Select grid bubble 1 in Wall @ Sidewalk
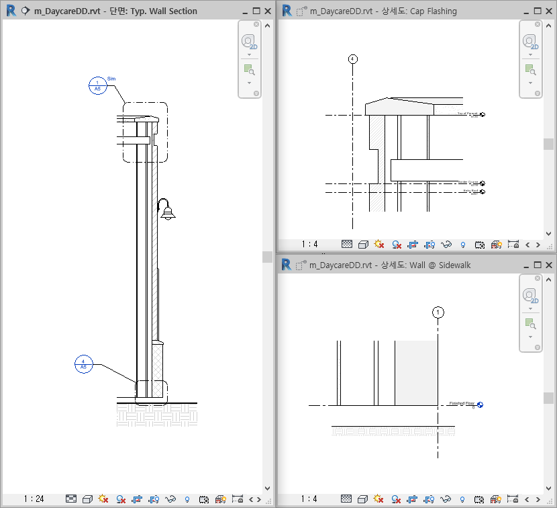557x508 pixels. pyautogui.click(x=438, y=312)
